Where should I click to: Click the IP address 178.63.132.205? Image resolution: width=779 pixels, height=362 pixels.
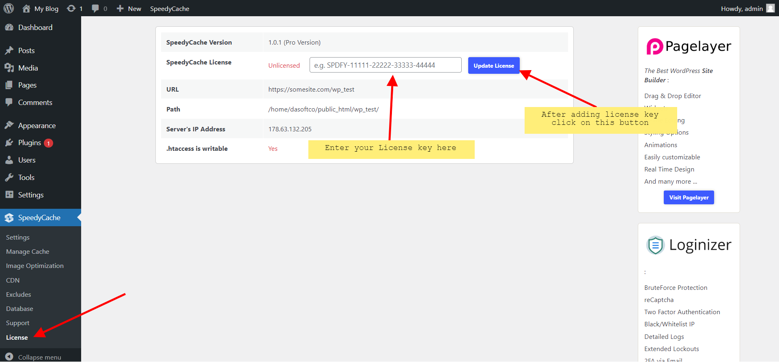(x=290, y=129)
